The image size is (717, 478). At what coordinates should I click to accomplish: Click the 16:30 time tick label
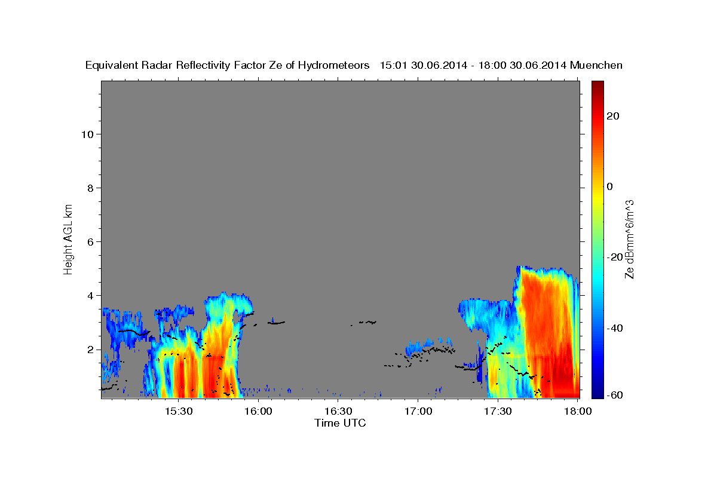[x=338, y=411]
